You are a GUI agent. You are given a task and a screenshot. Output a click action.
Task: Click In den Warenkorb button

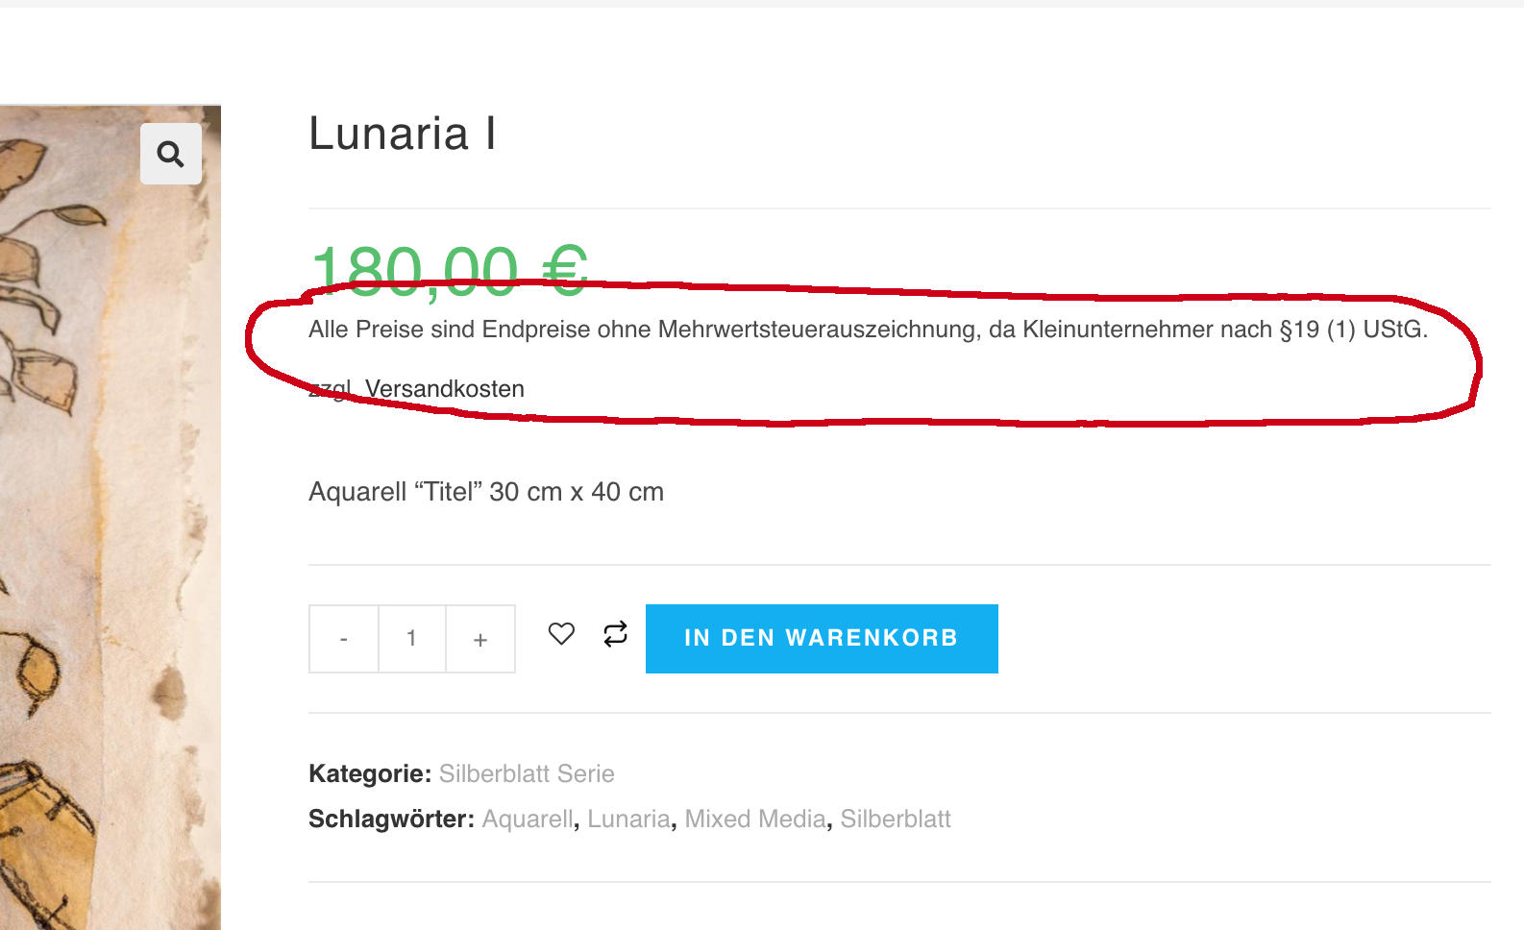[822, 639]
